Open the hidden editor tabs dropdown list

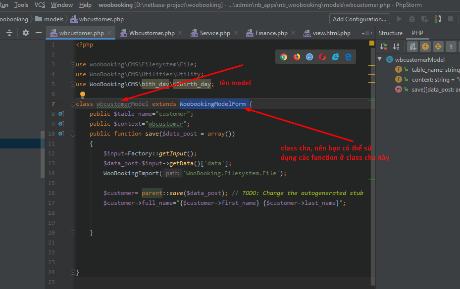coord(366,33)
